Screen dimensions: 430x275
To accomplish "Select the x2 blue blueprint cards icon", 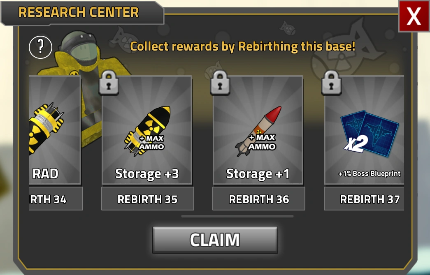I will tap(370, 133).
